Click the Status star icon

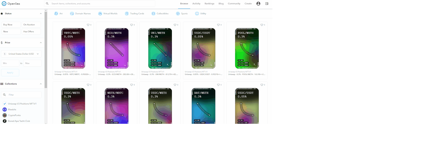[2, 14]
